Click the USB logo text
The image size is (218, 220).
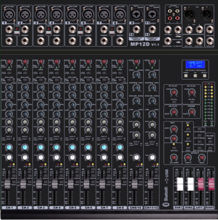click(167, 173)
